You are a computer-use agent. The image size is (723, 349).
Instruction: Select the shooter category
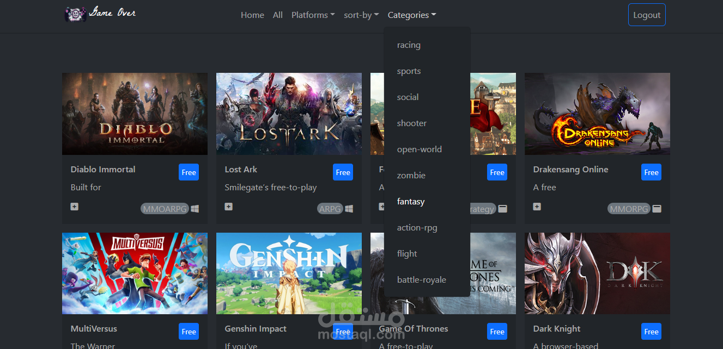[427, 123]
